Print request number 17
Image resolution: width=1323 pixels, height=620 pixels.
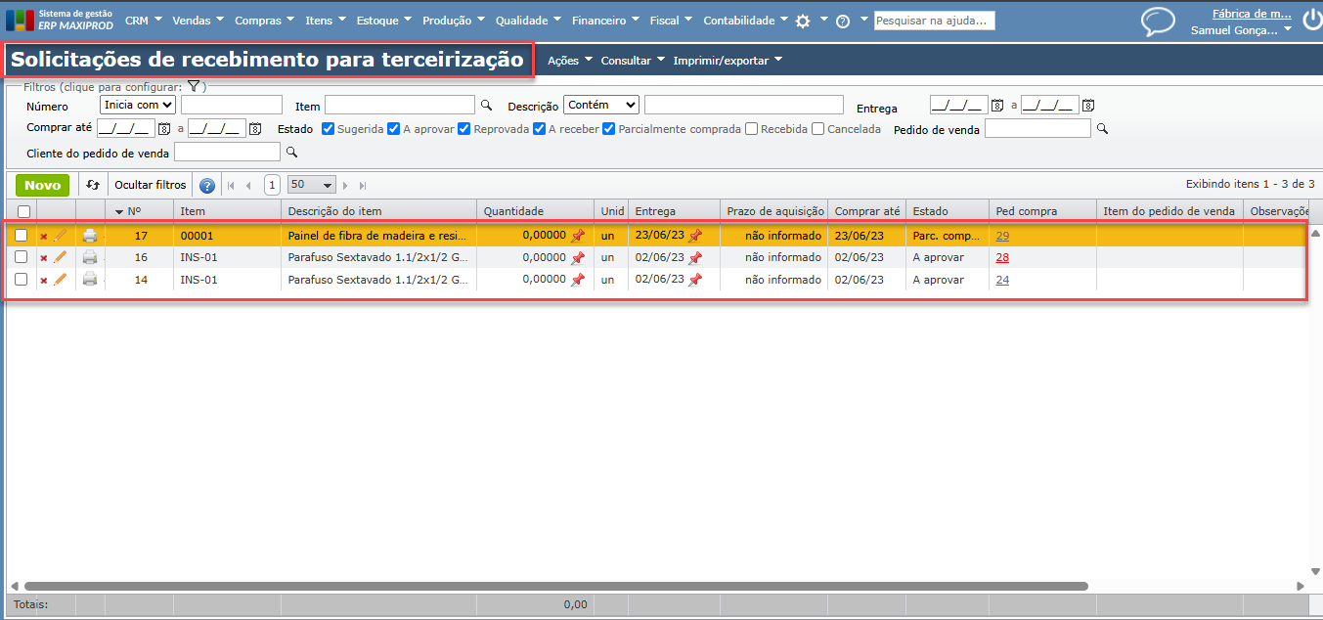90,235
